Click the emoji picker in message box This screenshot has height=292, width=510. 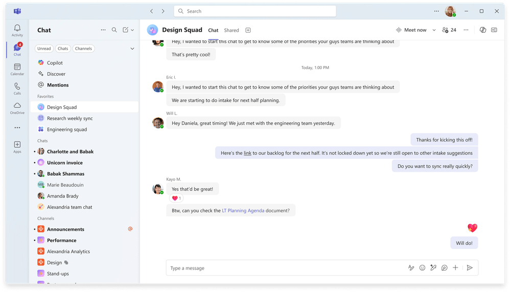click(x=422, y=268)
